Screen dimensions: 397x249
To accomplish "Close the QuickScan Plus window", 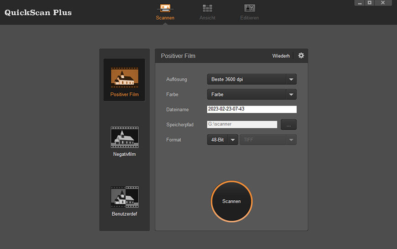I will (383, 3).
